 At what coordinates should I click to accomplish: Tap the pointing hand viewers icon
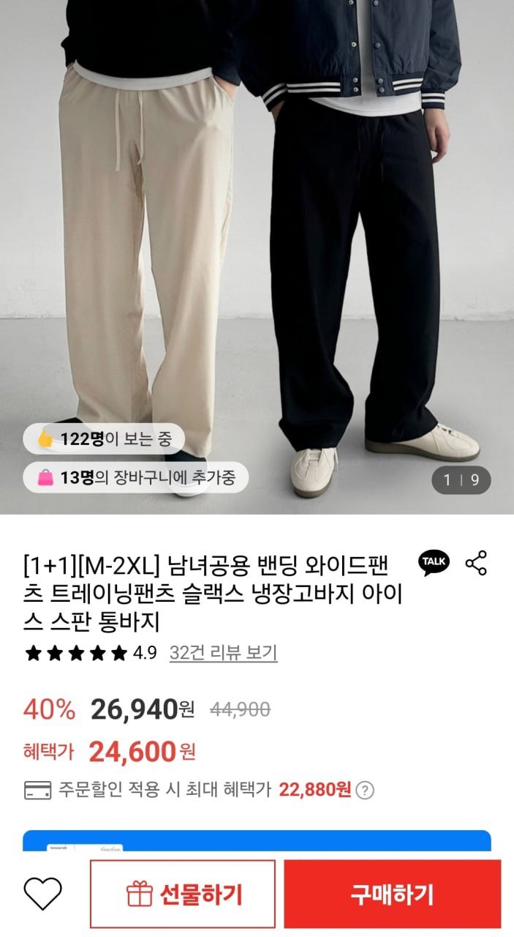tap(45, 439)
